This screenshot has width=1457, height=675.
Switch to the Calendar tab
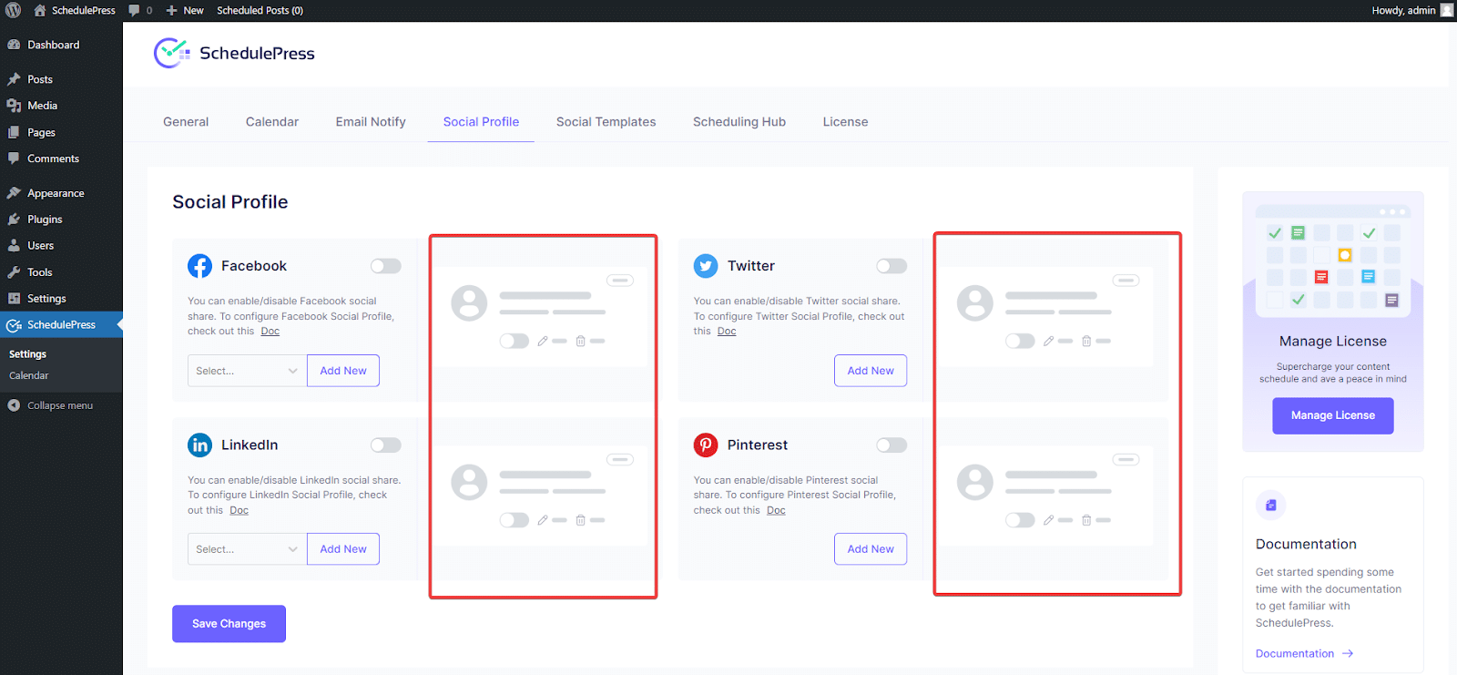point(272,121)
